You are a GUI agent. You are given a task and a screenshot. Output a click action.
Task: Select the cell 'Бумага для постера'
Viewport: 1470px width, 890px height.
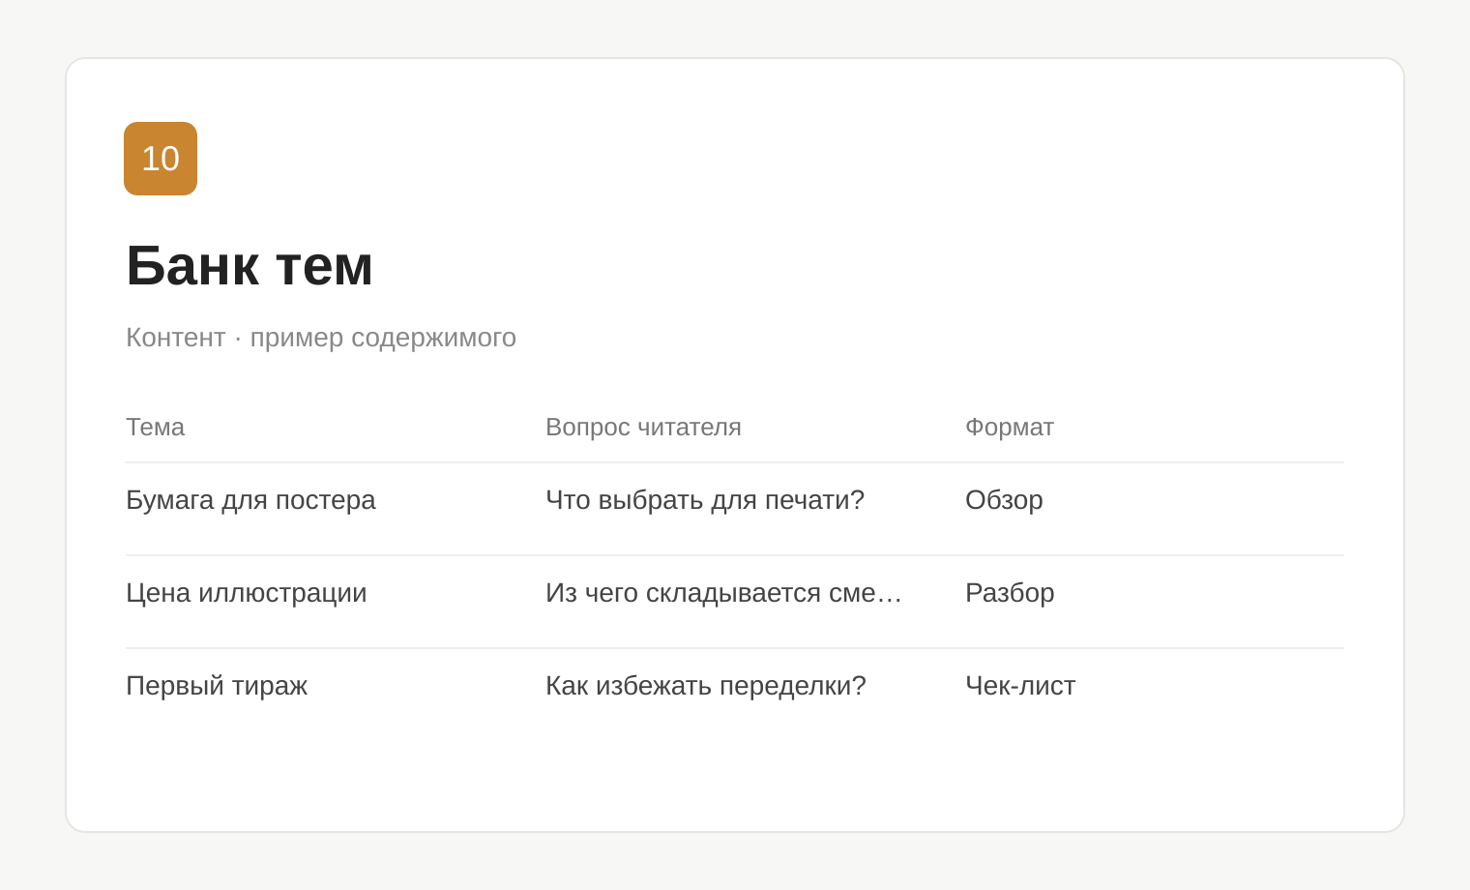(x=250, y=500)
